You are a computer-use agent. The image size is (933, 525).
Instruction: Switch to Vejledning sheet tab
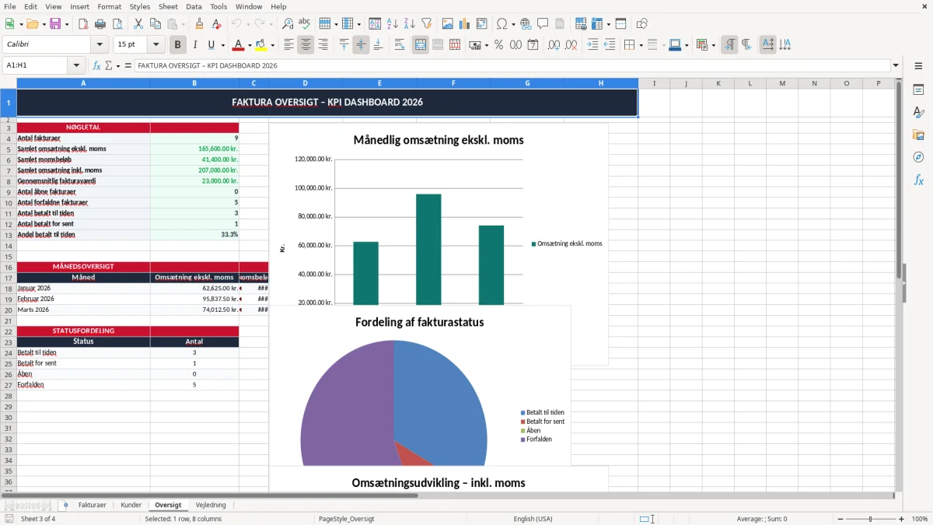point(211,506)
